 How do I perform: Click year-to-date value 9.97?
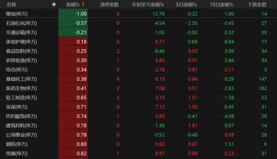point(160,154)
